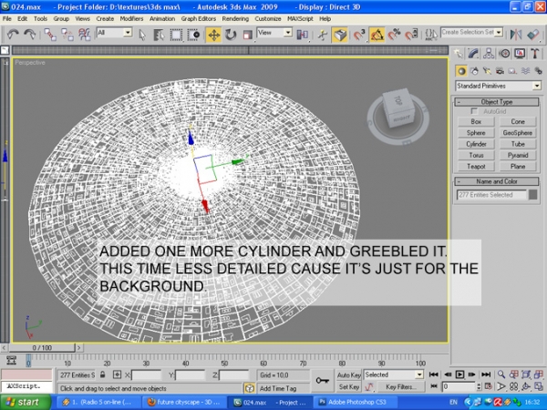
Task: Activate the Select and Move tool
Action: click(213, 36)
